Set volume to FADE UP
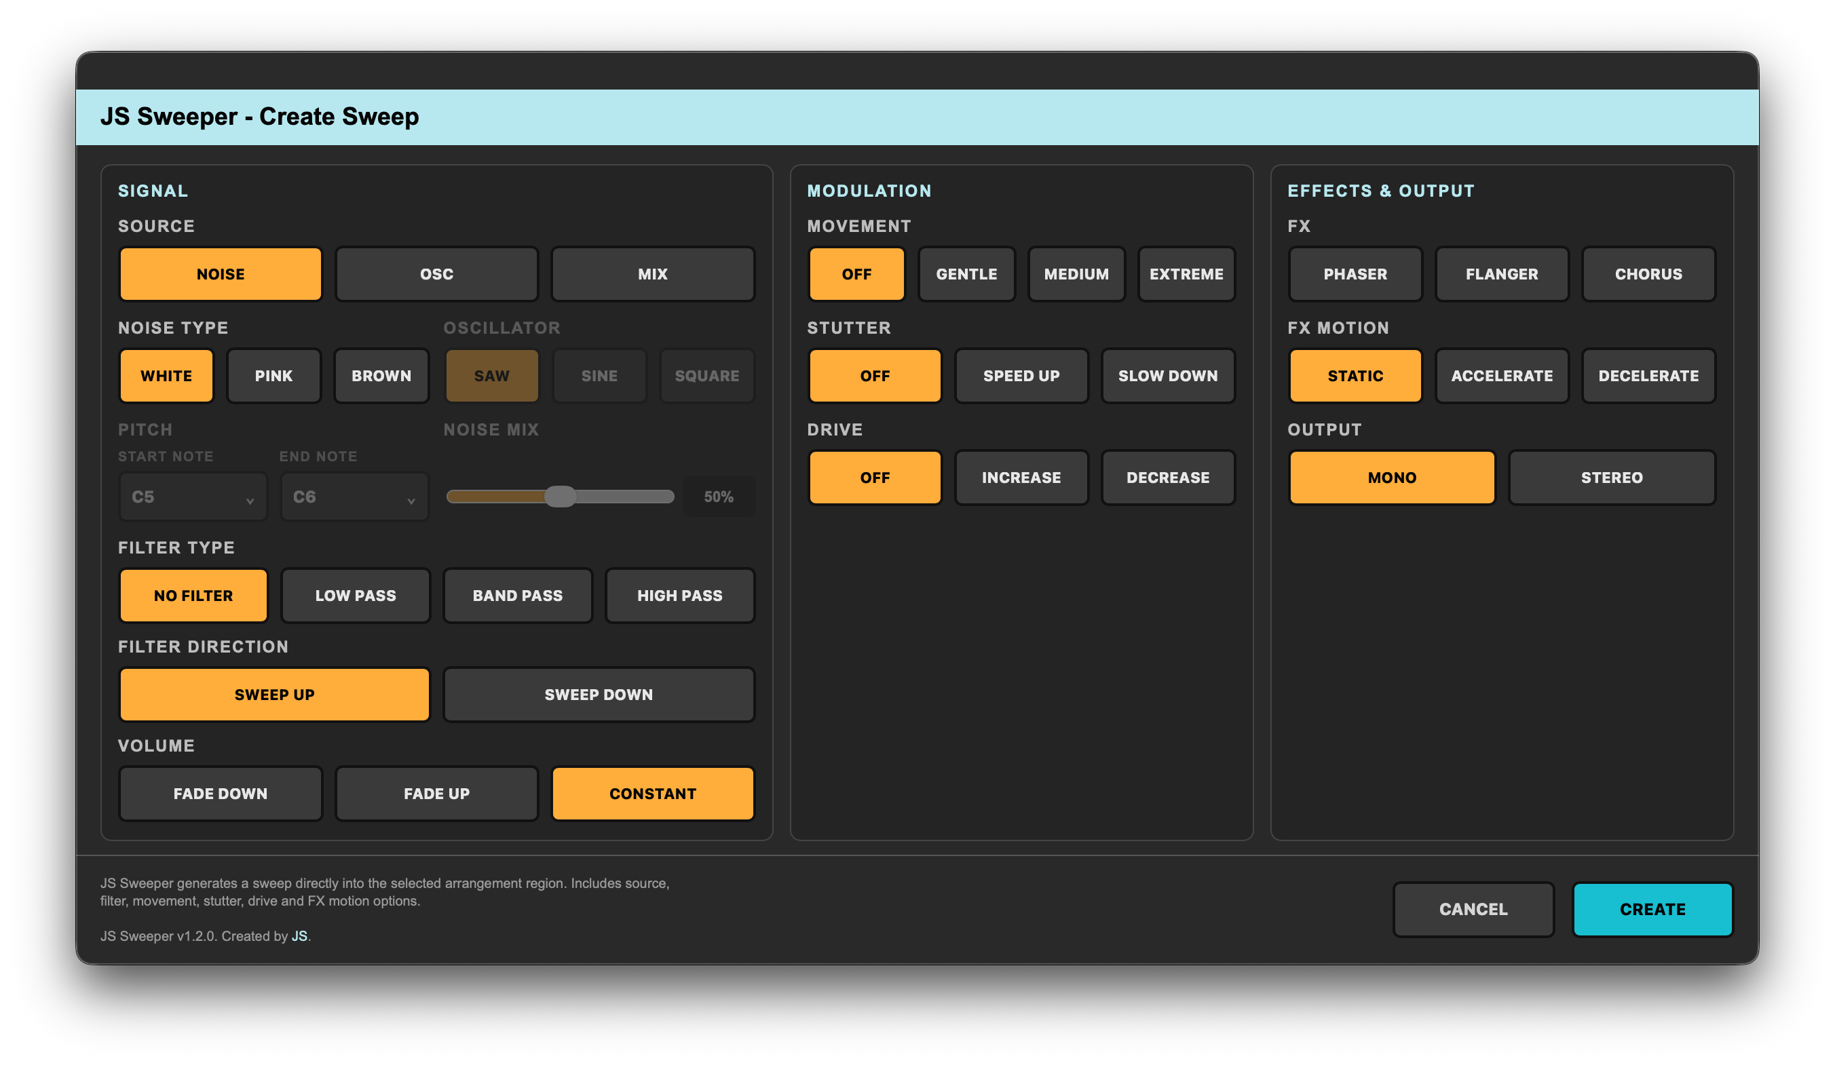This screenshot has width=1835, height=1065. (x=436, y=794)
